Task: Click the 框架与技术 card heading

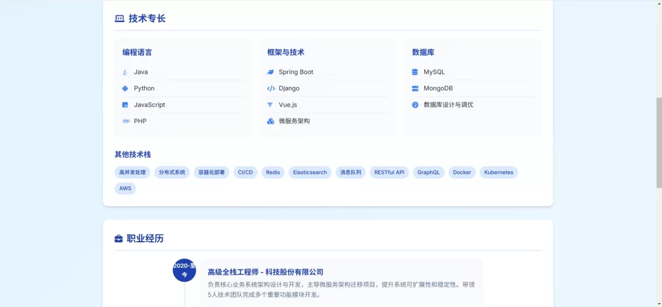Action: click(286, 52)
